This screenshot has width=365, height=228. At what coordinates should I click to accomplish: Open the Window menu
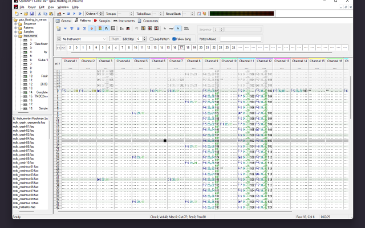pos(63,7)
